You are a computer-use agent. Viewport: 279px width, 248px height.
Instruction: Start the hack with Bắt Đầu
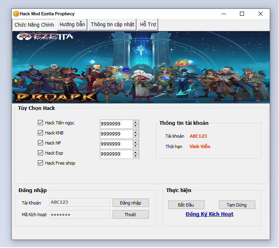[x=186, y=205]
